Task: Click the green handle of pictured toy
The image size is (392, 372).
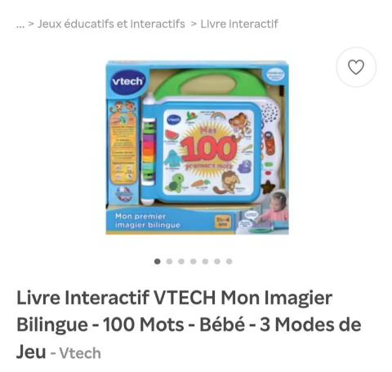Action: click(210, 82)
